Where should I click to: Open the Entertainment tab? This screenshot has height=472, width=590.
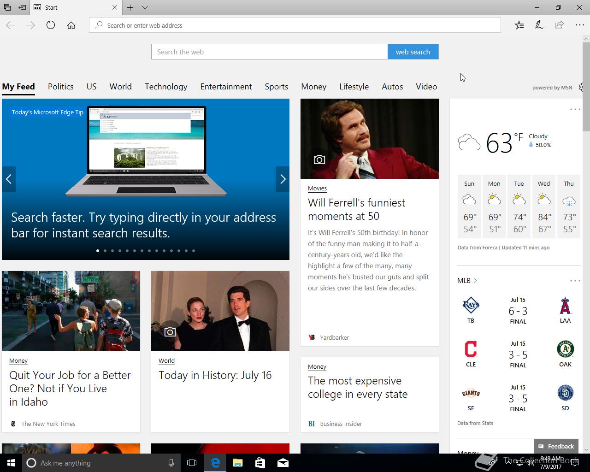(226, 87)
